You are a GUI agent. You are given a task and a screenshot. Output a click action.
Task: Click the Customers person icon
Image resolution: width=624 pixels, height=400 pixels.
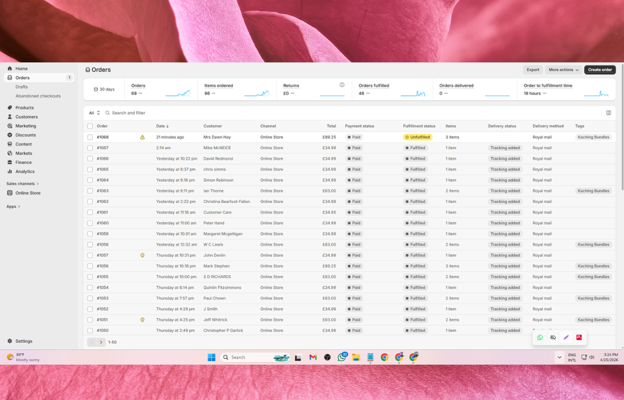coord(10,117)
